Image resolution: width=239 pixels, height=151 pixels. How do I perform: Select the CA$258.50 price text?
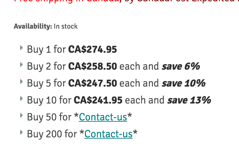(x=92, y=66)
